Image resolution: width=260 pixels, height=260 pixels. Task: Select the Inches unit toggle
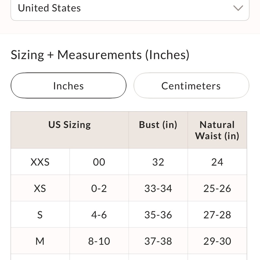pyautogui.click(x=68, y=86)
